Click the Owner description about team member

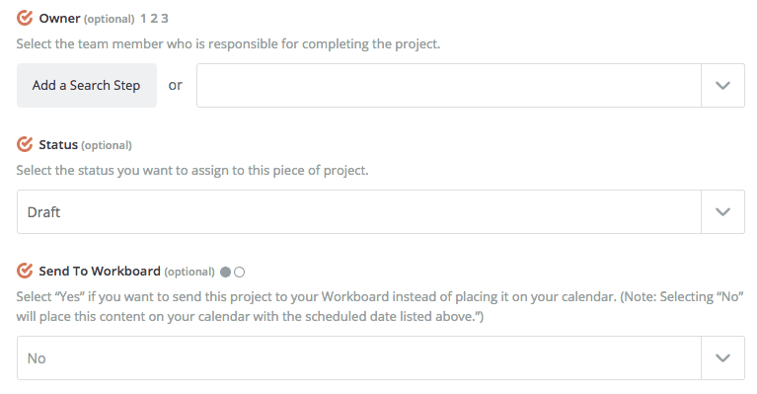pyautogui.click(x=228, y=43)
